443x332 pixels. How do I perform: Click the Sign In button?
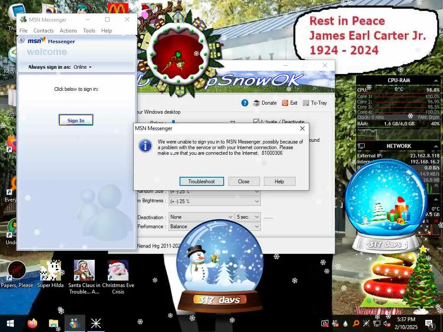[x=76, y=120]
